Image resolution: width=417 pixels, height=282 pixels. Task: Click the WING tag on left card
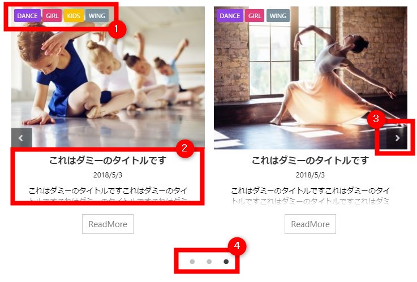(x=97, y=16)
